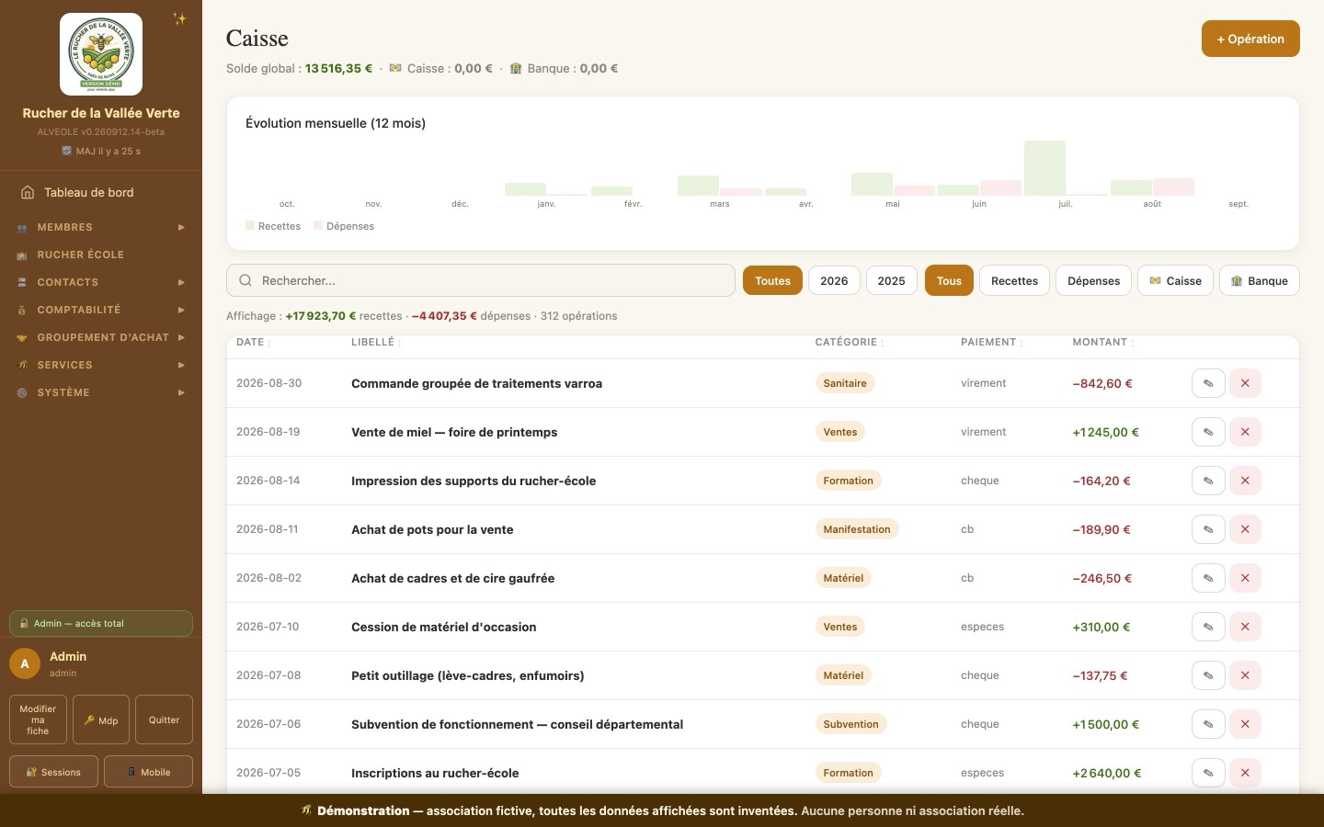Click the Rechercher search field

coord(481,281)
